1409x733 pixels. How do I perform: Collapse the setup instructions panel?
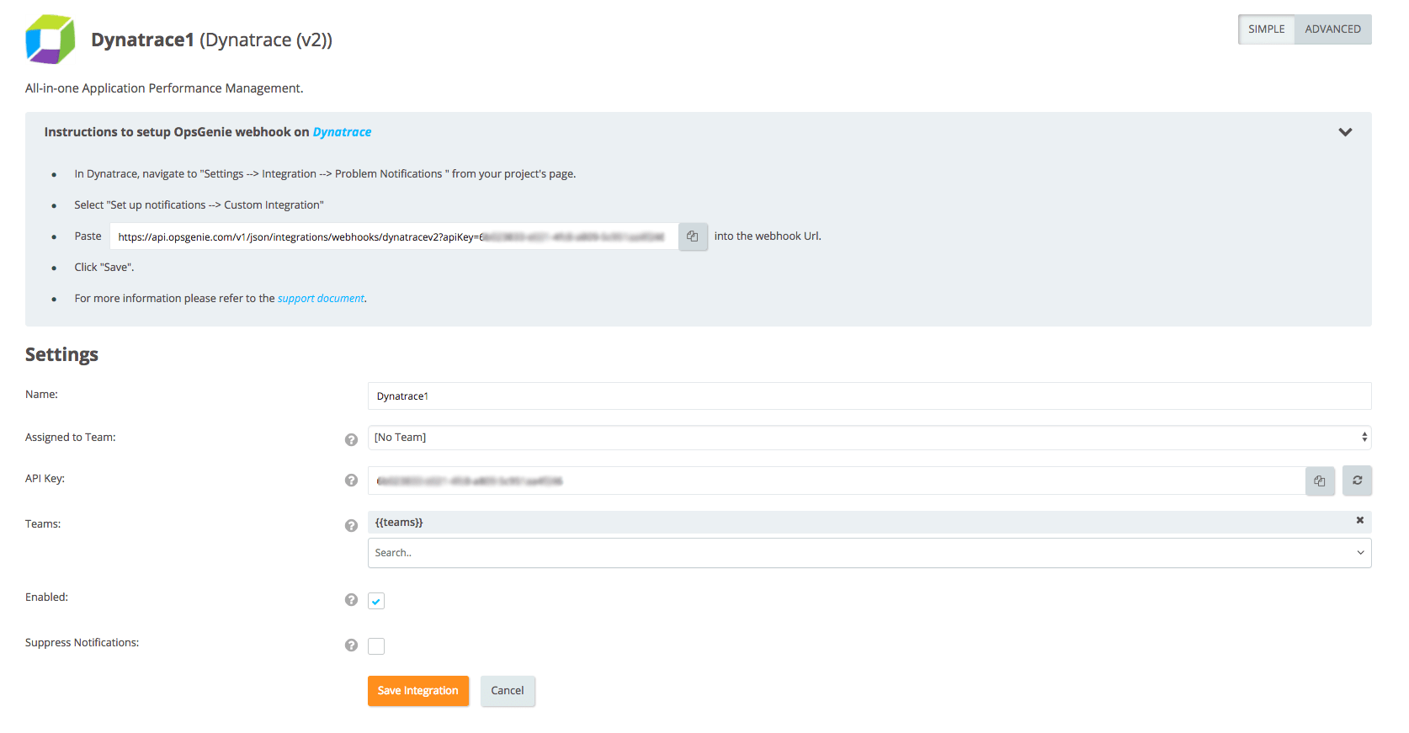pos(1345,132)
